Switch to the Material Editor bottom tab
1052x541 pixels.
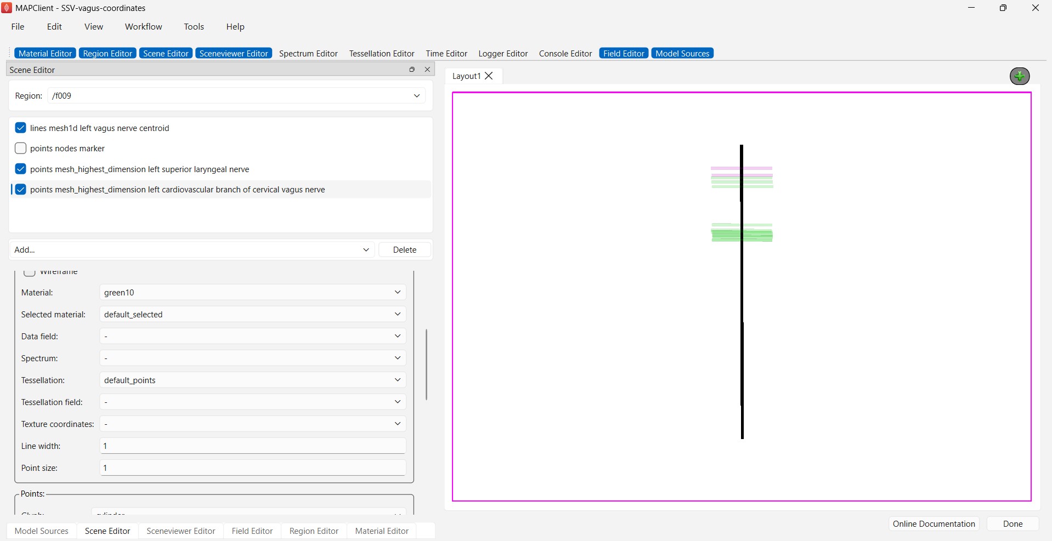[x=382, y=531]
